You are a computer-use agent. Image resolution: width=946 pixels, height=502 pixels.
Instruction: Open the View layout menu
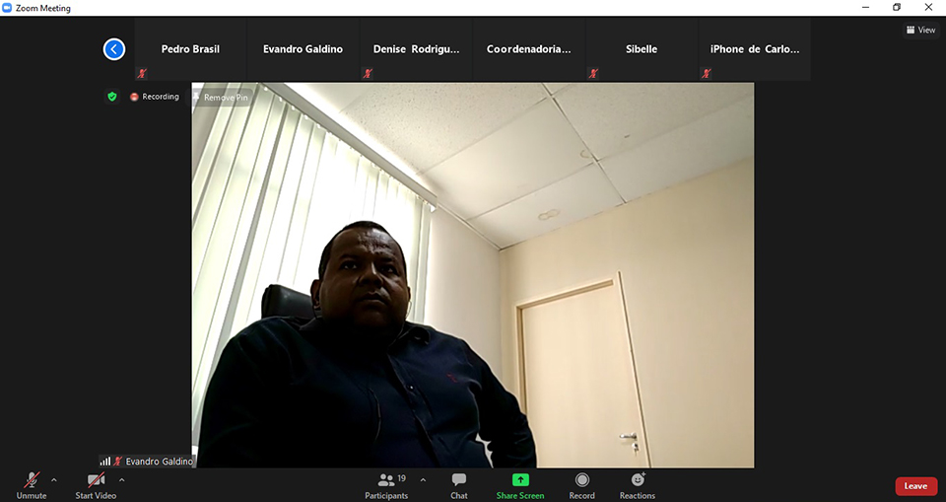point(920,30)
